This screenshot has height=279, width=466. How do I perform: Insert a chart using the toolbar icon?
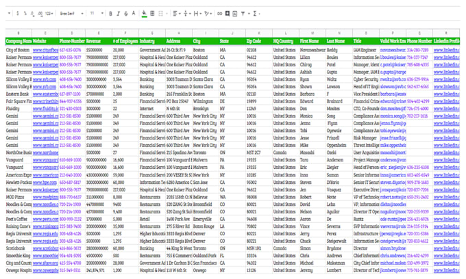tap(235, 14)
